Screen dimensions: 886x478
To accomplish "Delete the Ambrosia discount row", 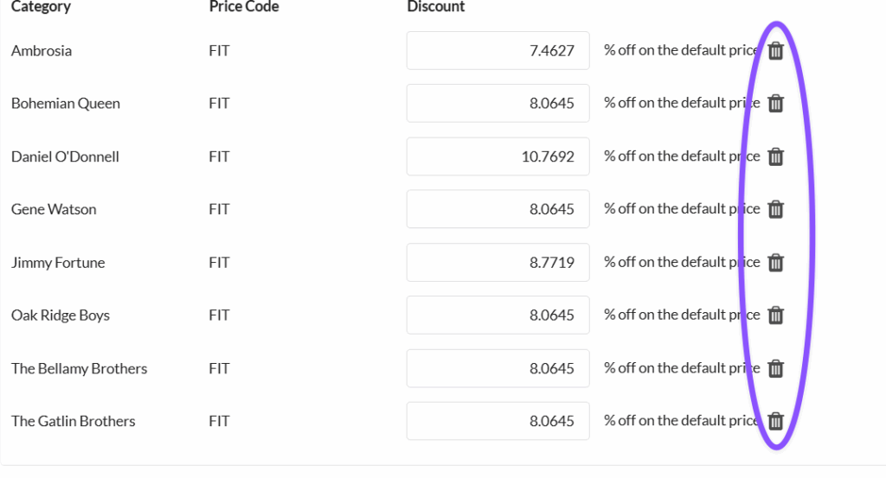I will point(776,51).
